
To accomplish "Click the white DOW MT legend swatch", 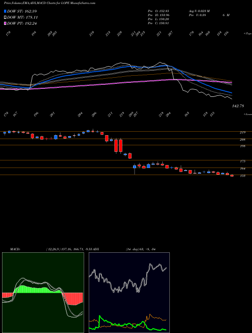I will (x=5, y=17).
